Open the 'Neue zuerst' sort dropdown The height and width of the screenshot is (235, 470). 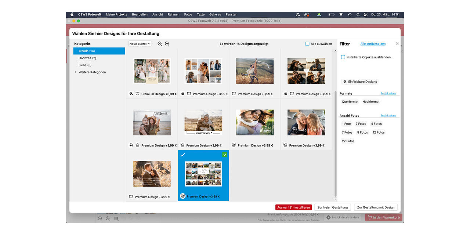click(x=140, y=44)
